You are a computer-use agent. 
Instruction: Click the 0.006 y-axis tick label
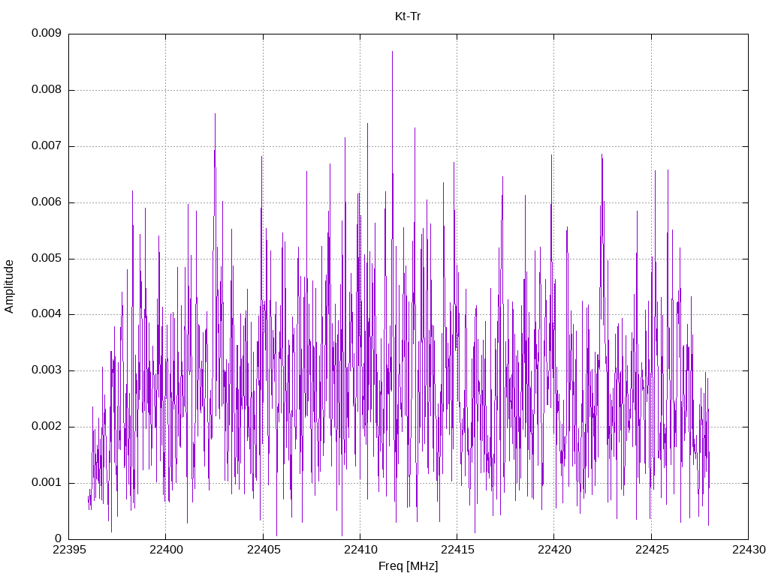(x=47, y=202)
